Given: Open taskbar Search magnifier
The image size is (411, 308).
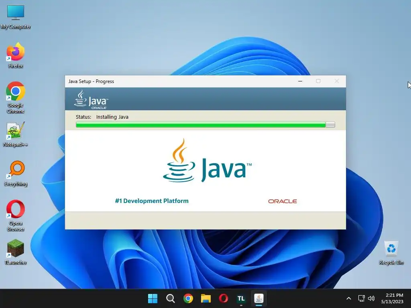Looking at the screenshot, I should [x=170, y=298].
